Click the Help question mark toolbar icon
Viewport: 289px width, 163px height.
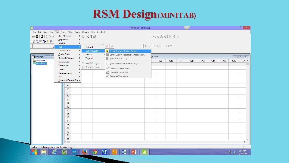click(91, 37)
